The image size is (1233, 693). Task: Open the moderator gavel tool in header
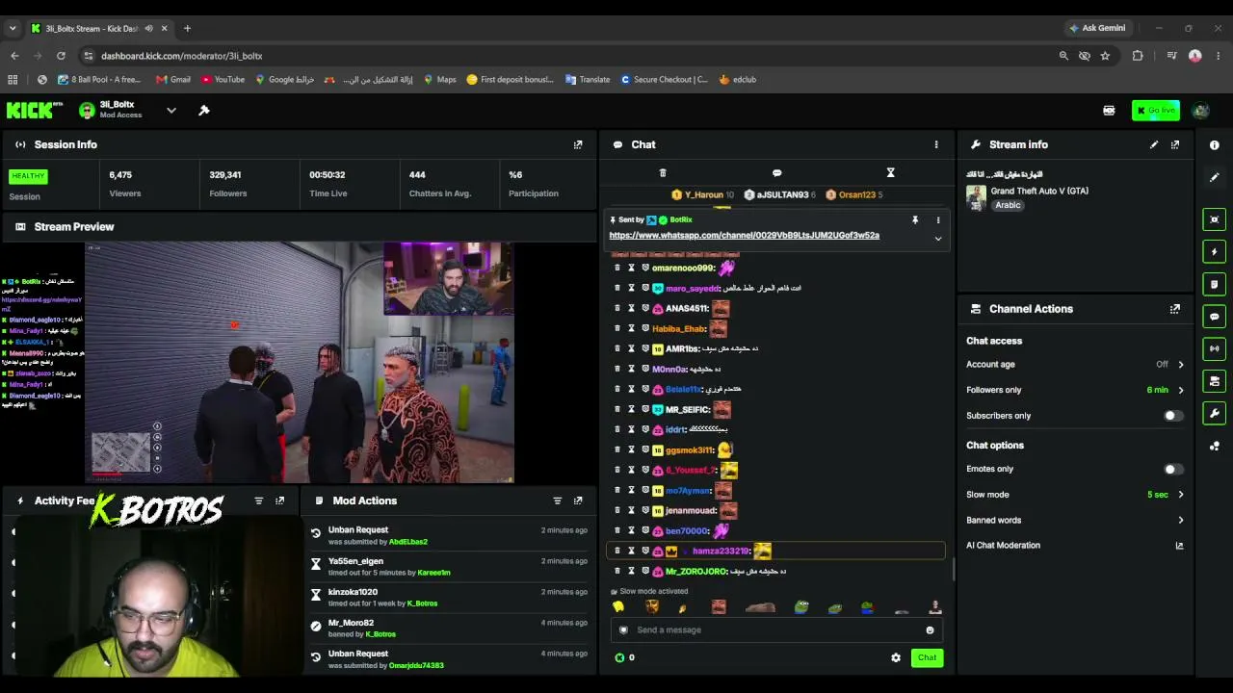point(204,111)
